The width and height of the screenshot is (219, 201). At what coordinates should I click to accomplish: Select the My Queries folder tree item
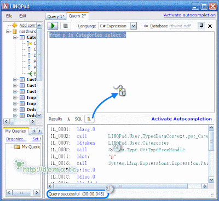click(27, 147)
